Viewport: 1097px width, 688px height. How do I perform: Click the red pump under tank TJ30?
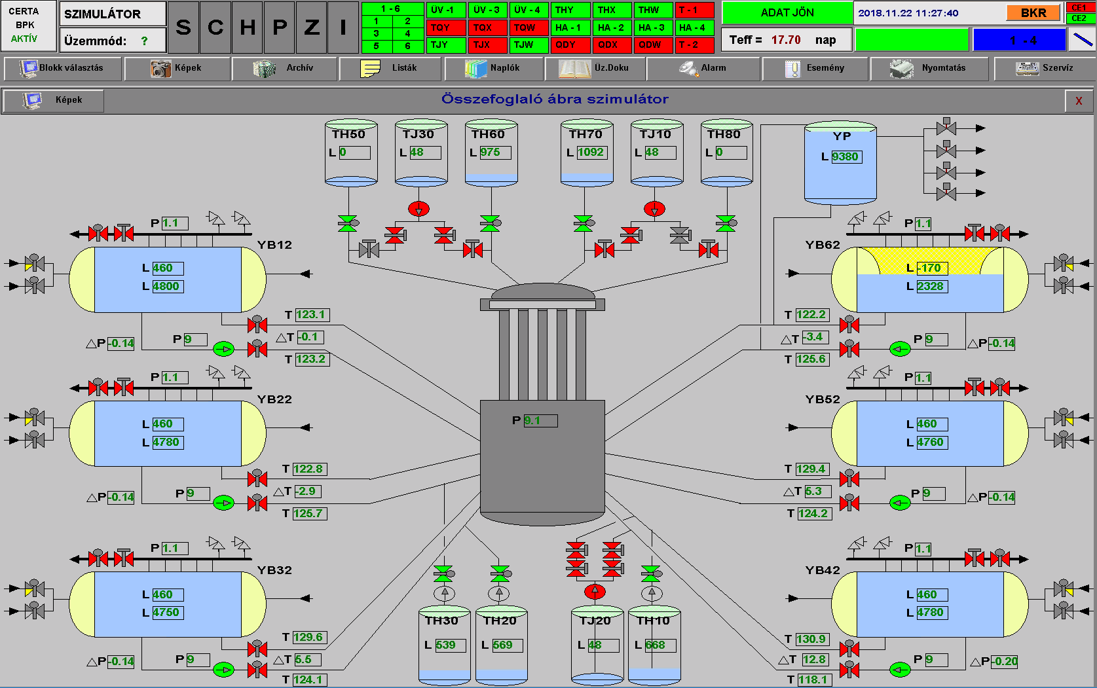click(418, 209)
